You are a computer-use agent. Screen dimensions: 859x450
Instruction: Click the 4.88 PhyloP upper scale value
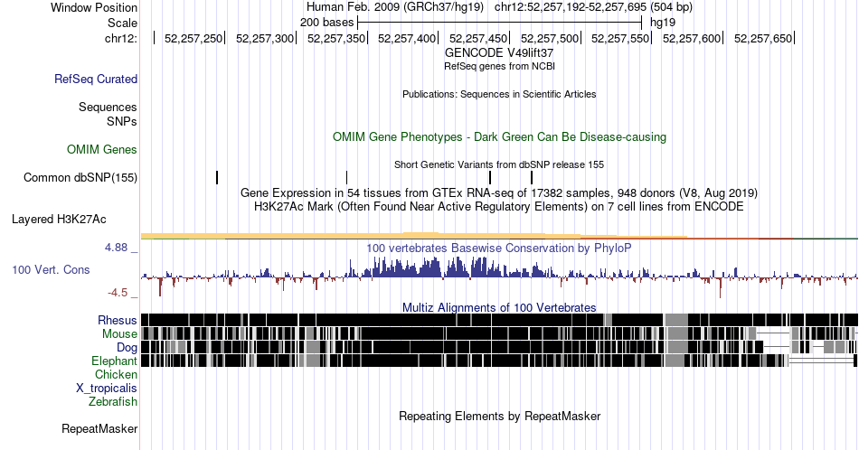click(x=116, y=248)
